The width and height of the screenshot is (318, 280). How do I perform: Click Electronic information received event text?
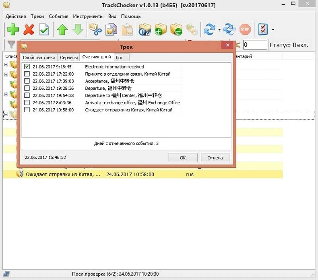tap(114, 67)
